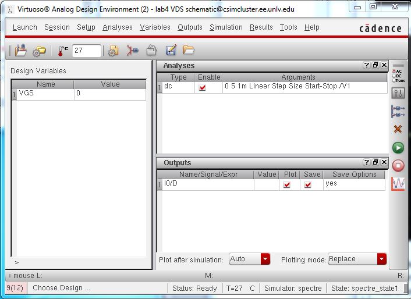The image size is (411, 299).
Task: Click the cadence logo
Action: click(x=380, y=28)
